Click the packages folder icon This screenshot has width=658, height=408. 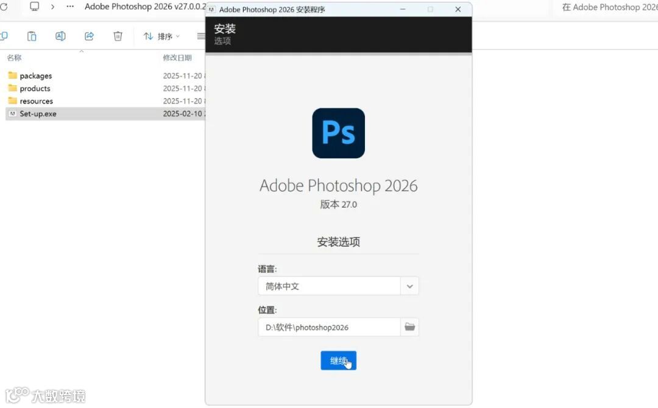13,76
